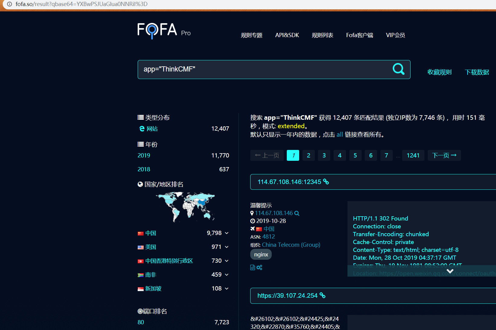Click the site info icon in address bar

tap(9, 4)
